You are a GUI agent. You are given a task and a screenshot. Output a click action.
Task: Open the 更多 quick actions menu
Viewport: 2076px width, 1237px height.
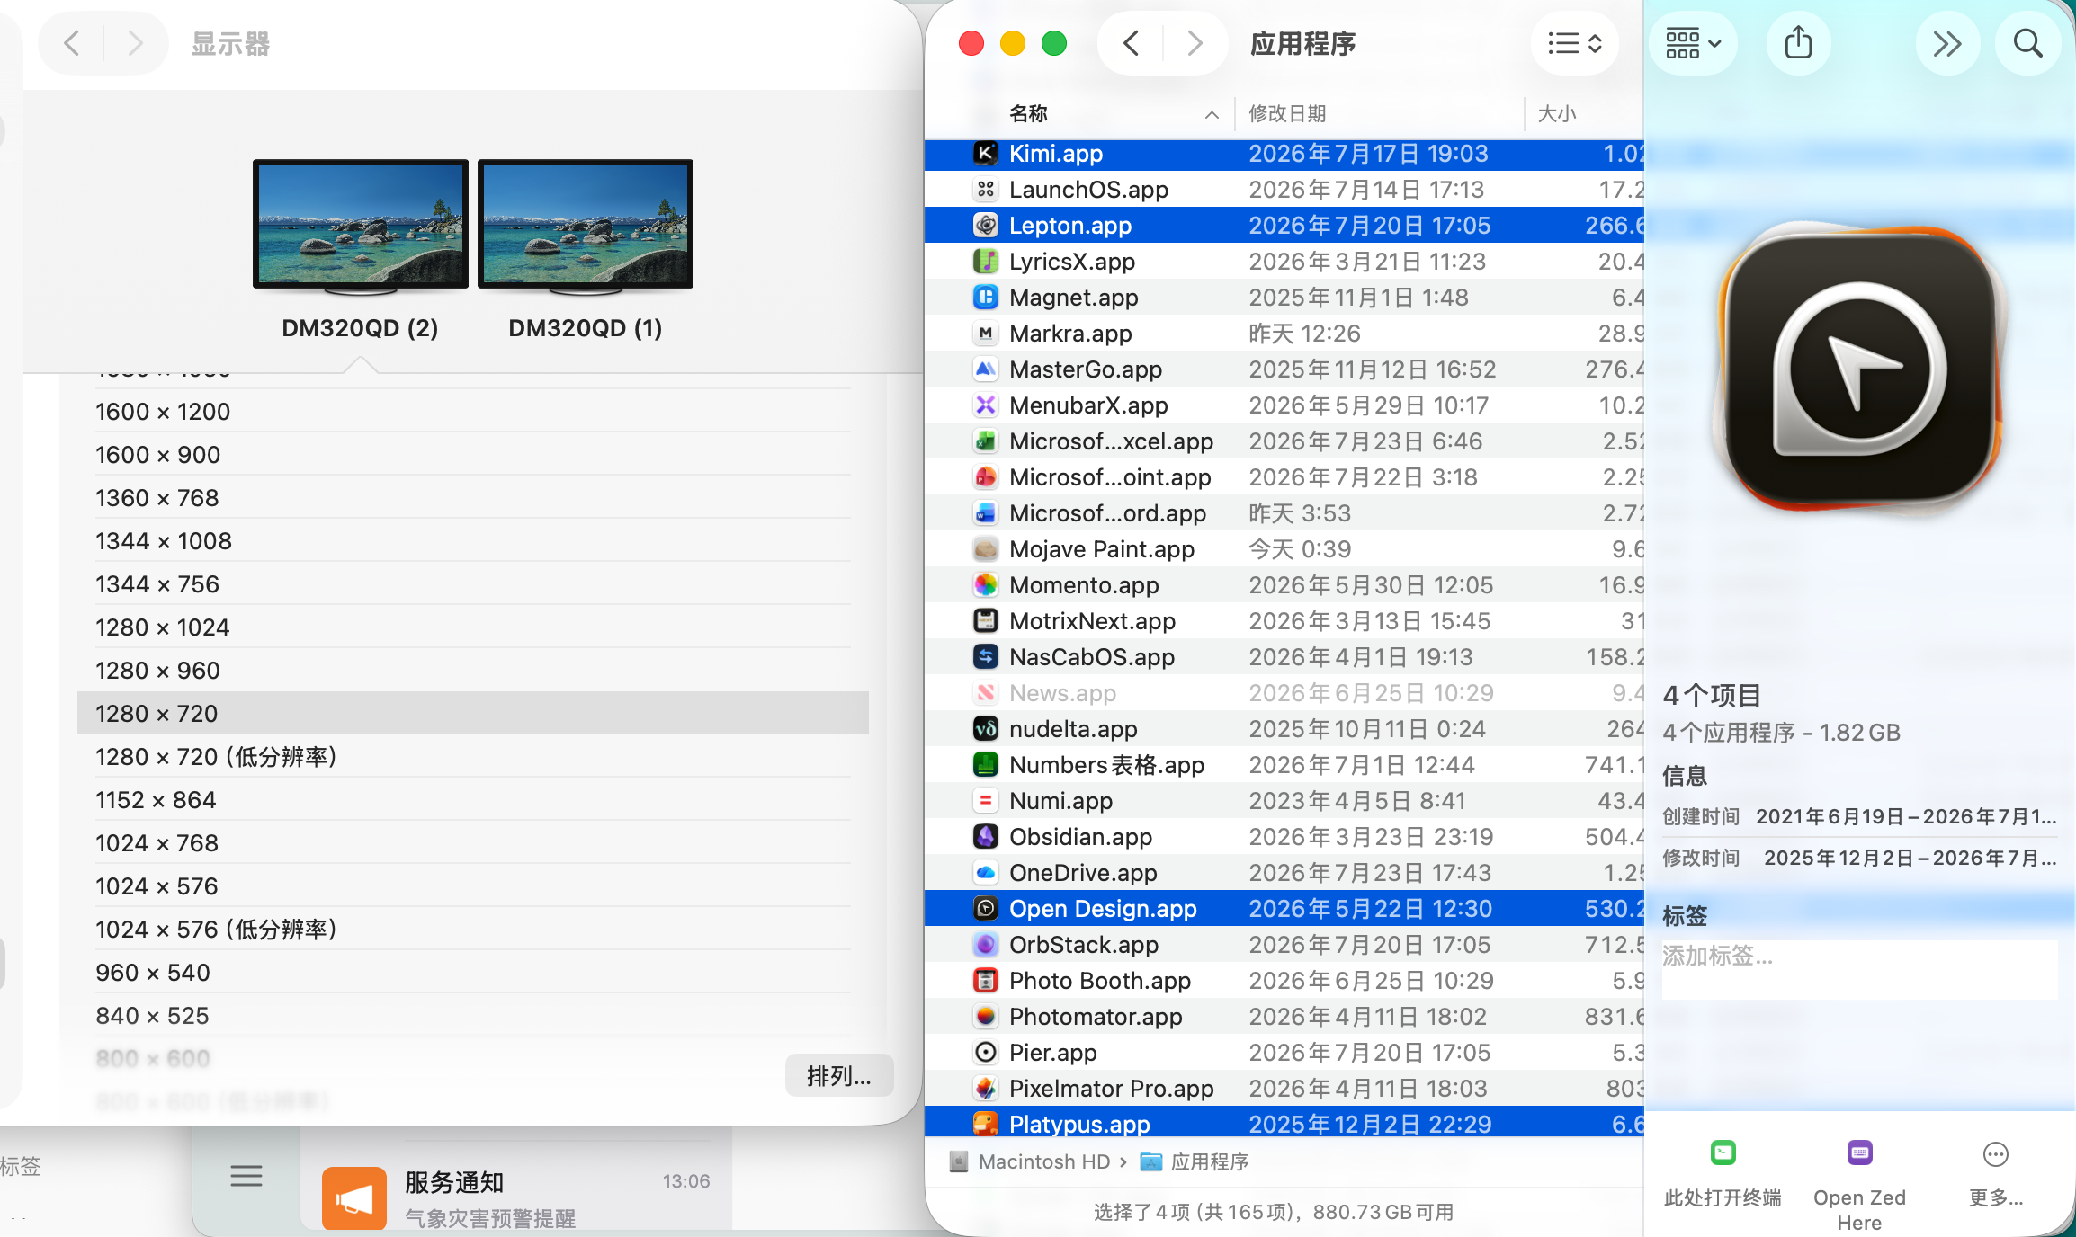(x=1996, y=1174)
